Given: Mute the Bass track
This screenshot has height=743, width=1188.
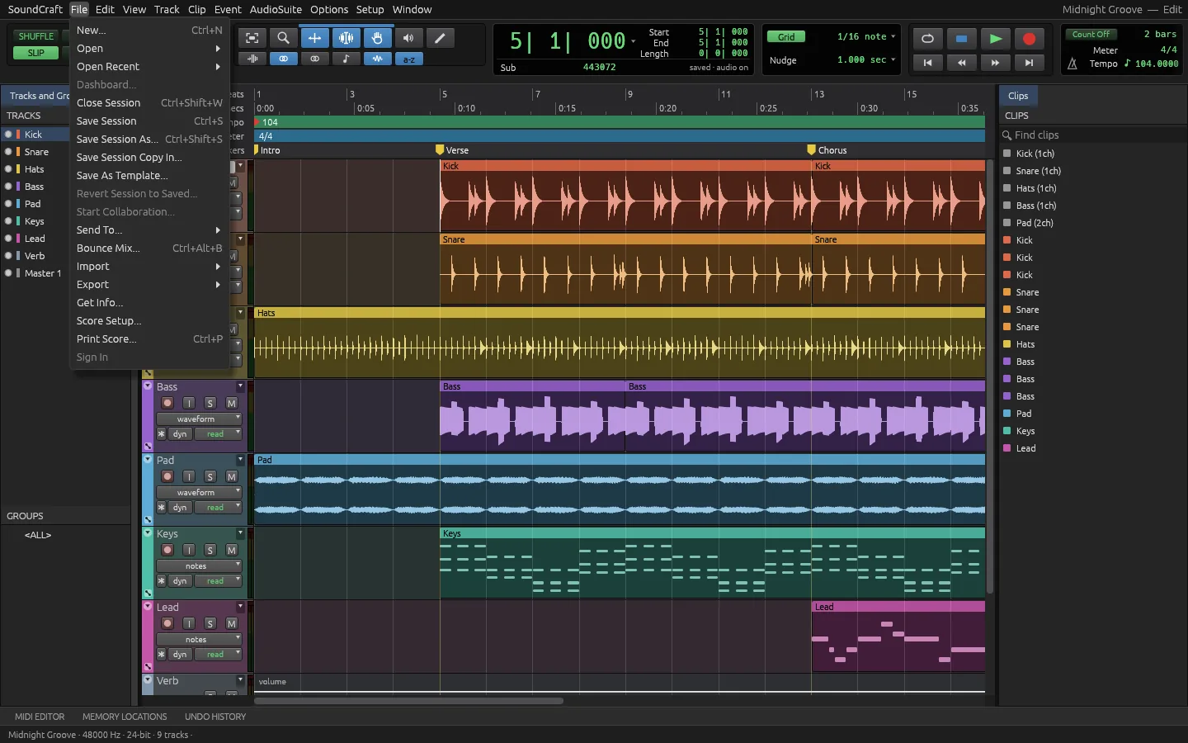Looking at the screenshot, I should click(232, 403).
